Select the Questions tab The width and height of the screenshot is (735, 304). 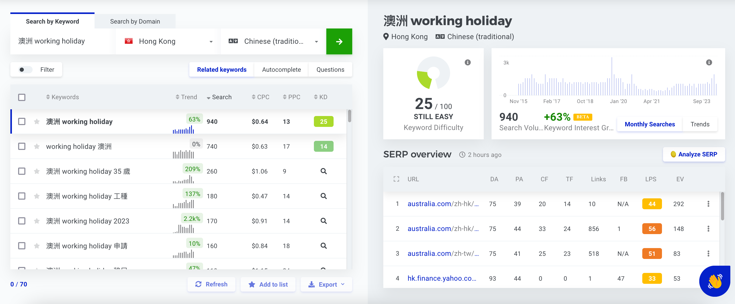pos(330,70)
